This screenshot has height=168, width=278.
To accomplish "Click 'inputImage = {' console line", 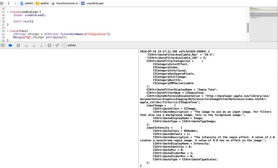I will coord(161,106).
